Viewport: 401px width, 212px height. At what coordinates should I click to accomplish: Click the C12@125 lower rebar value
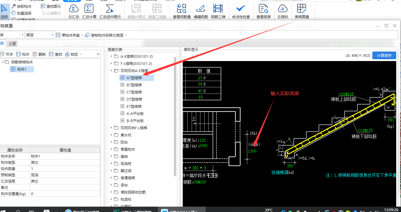point(365,130)
